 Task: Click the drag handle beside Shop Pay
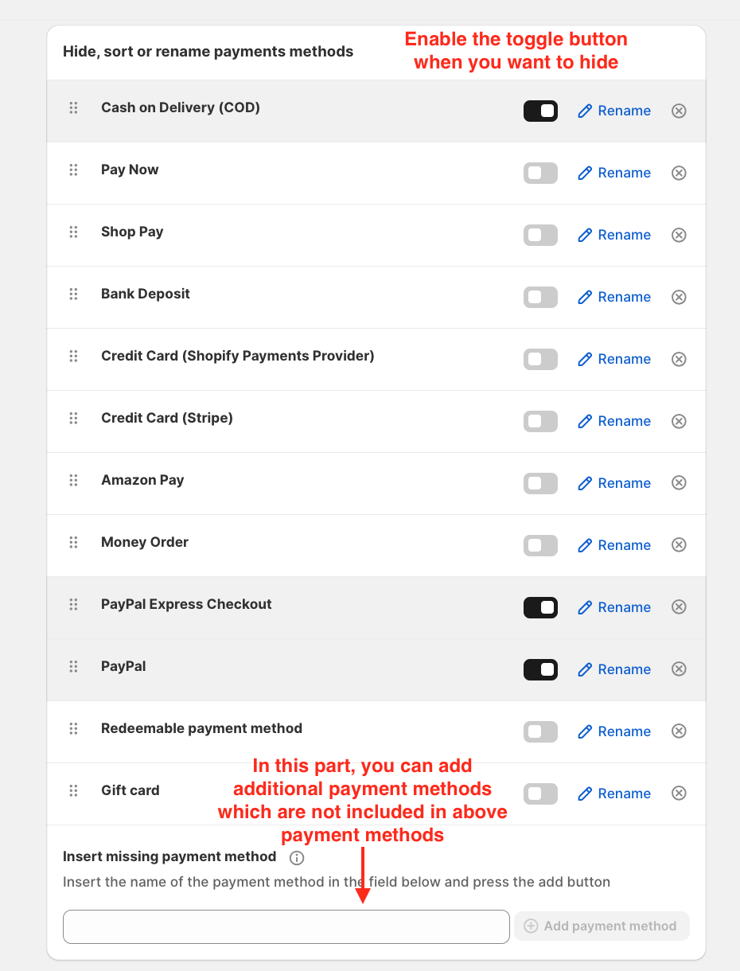click(x=73, y=232)
